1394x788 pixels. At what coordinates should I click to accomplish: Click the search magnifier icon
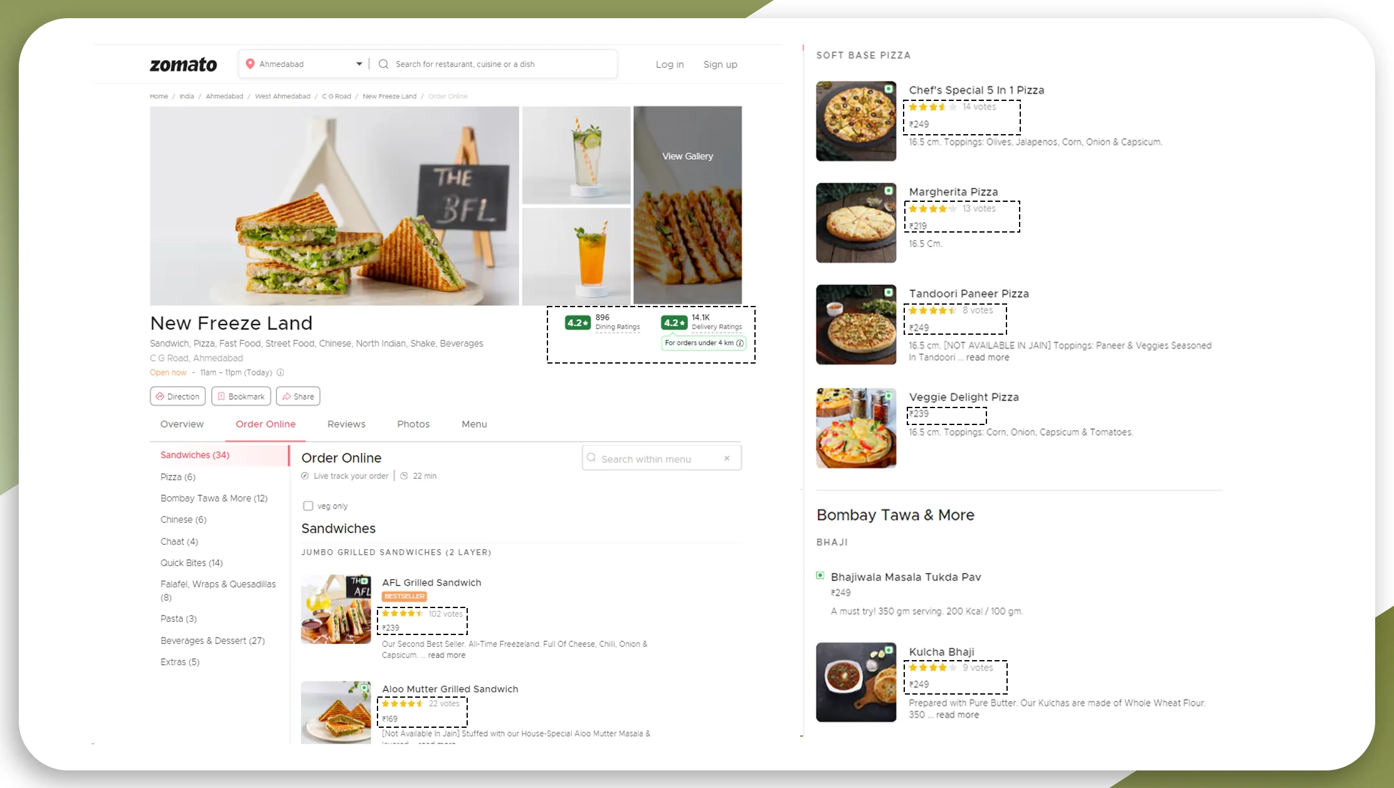click(383, 64)
